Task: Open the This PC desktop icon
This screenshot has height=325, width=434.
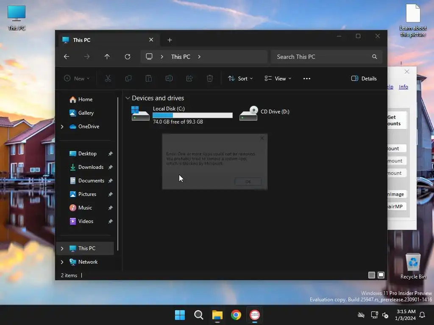Action: click(17, 18)
